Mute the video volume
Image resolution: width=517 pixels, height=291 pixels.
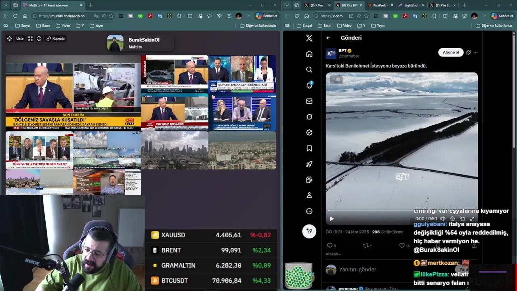443,219
